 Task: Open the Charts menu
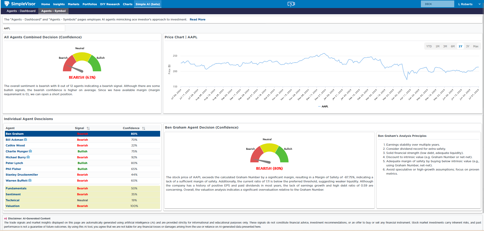pos(128,4)
